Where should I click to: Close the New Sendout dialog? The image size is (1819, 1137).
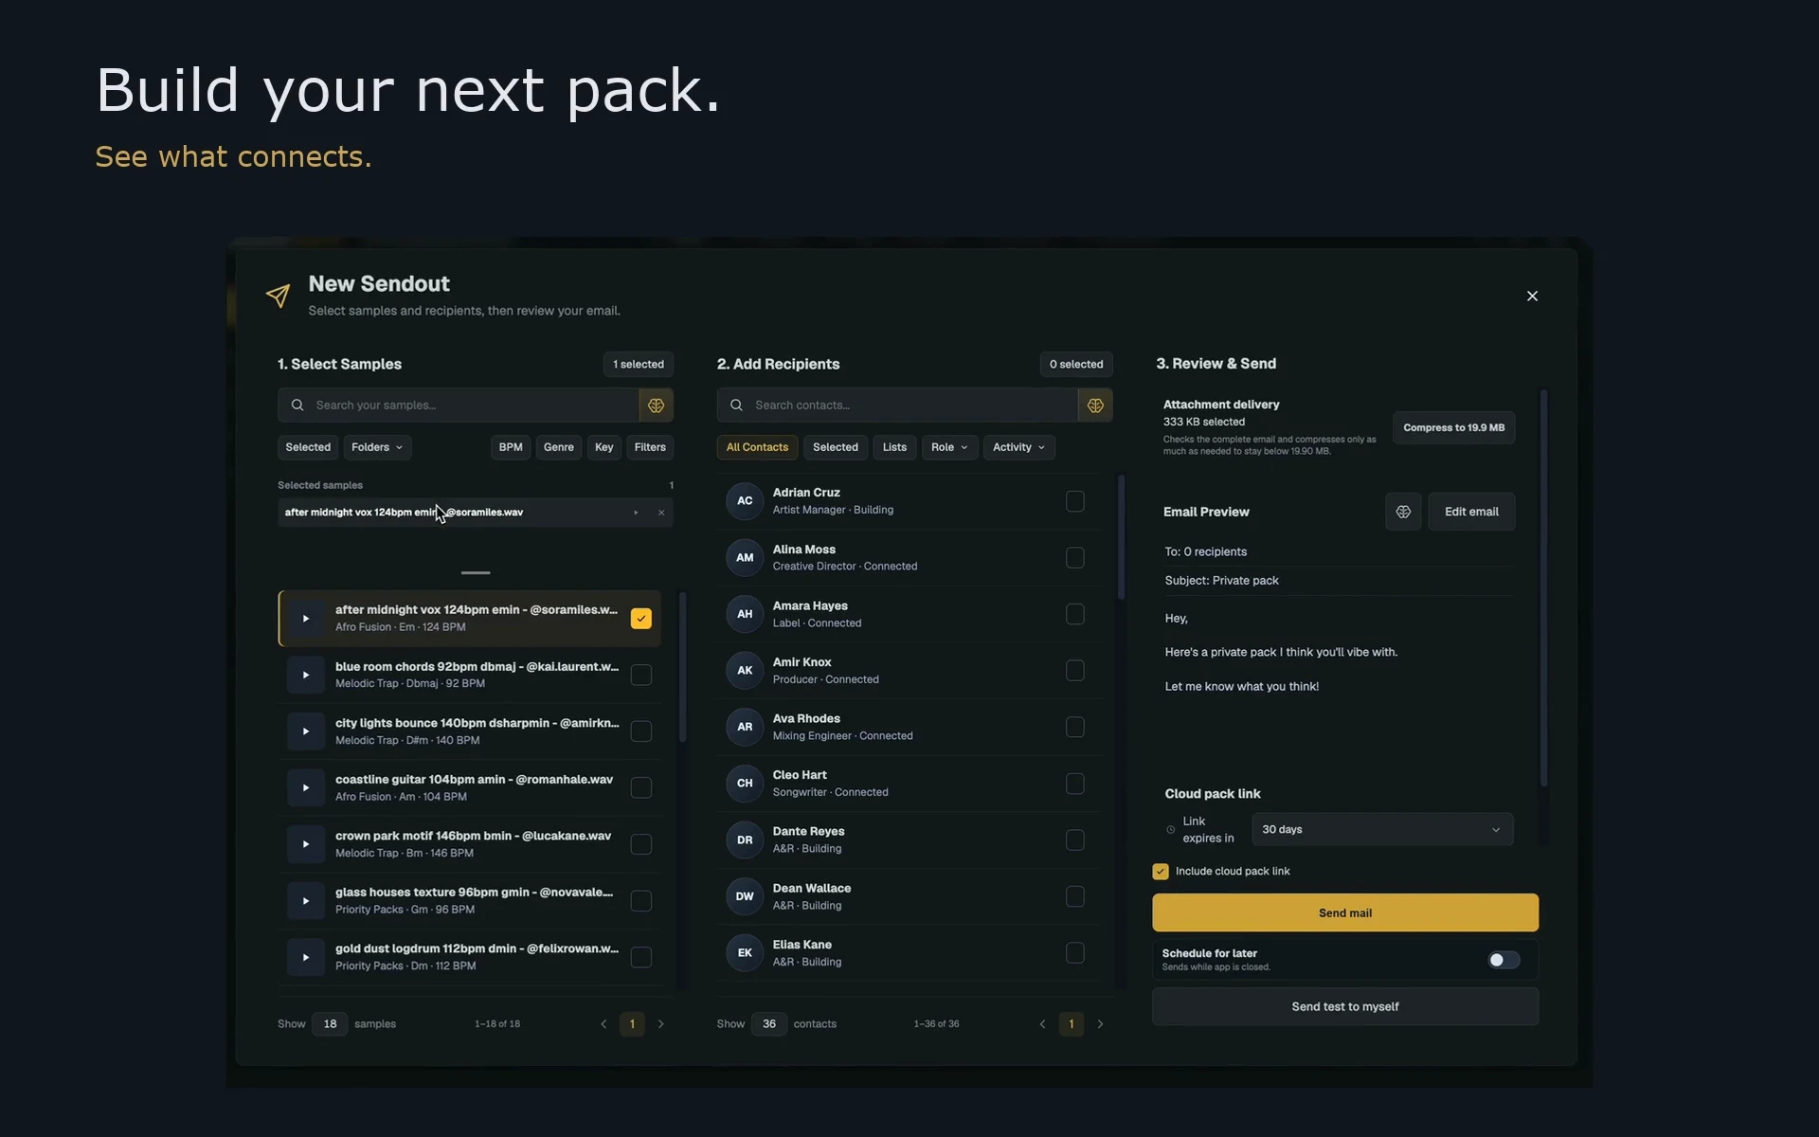(1532, 296)
